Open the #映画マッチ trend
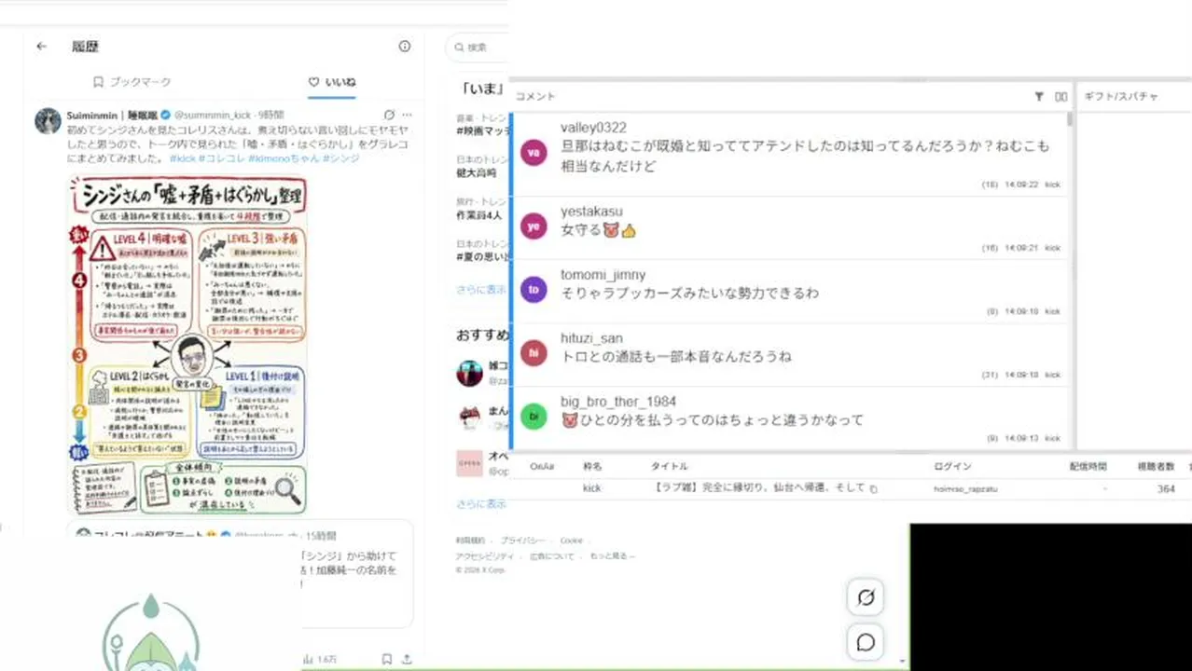This screenshot has width=1192, height=671. (481, 130)
